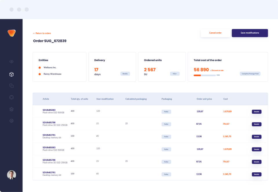This screenshot has height=192, width=278.
Task: Click the orange logo in the sidebar
Action: pos(12,33)
